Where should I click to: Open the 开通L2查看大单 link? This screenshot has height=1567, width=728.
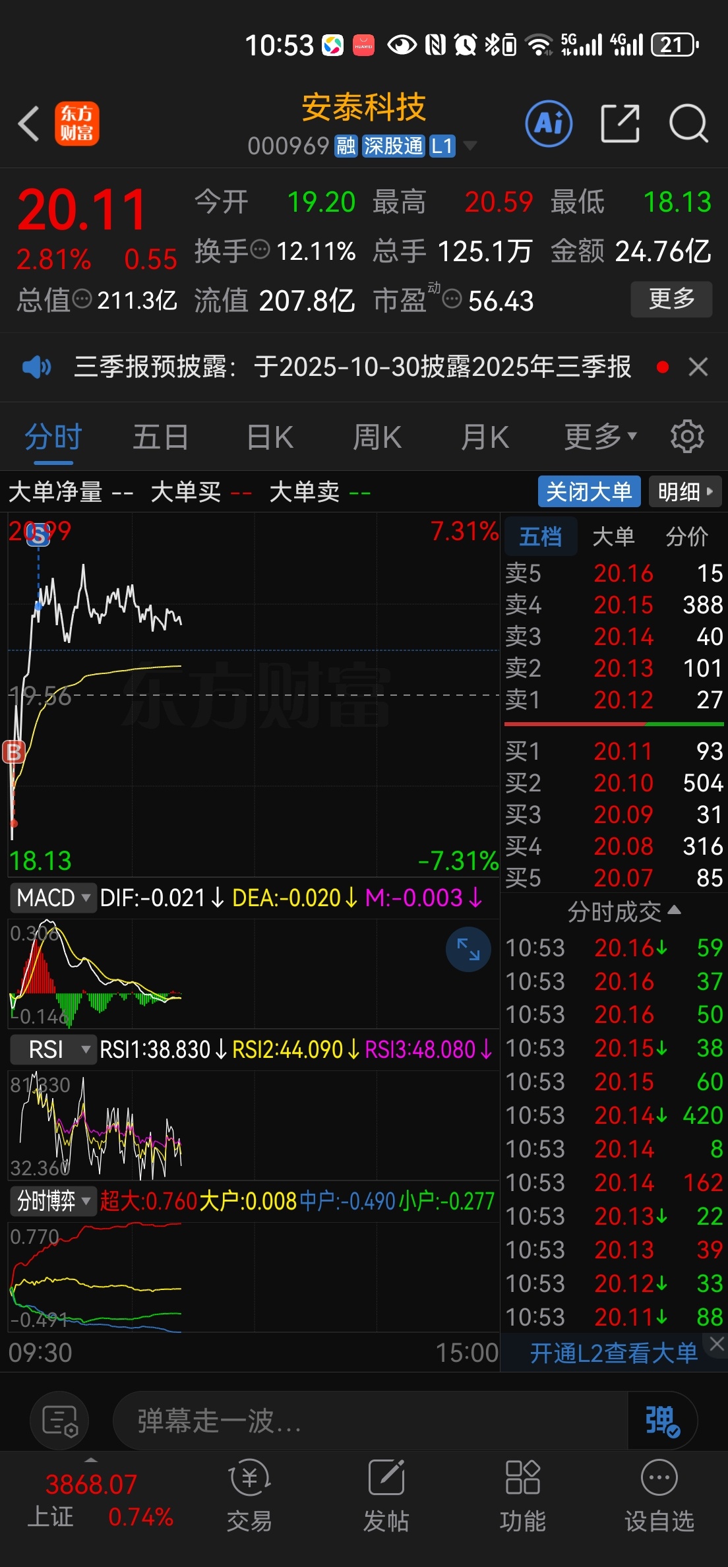[613, 1353]
